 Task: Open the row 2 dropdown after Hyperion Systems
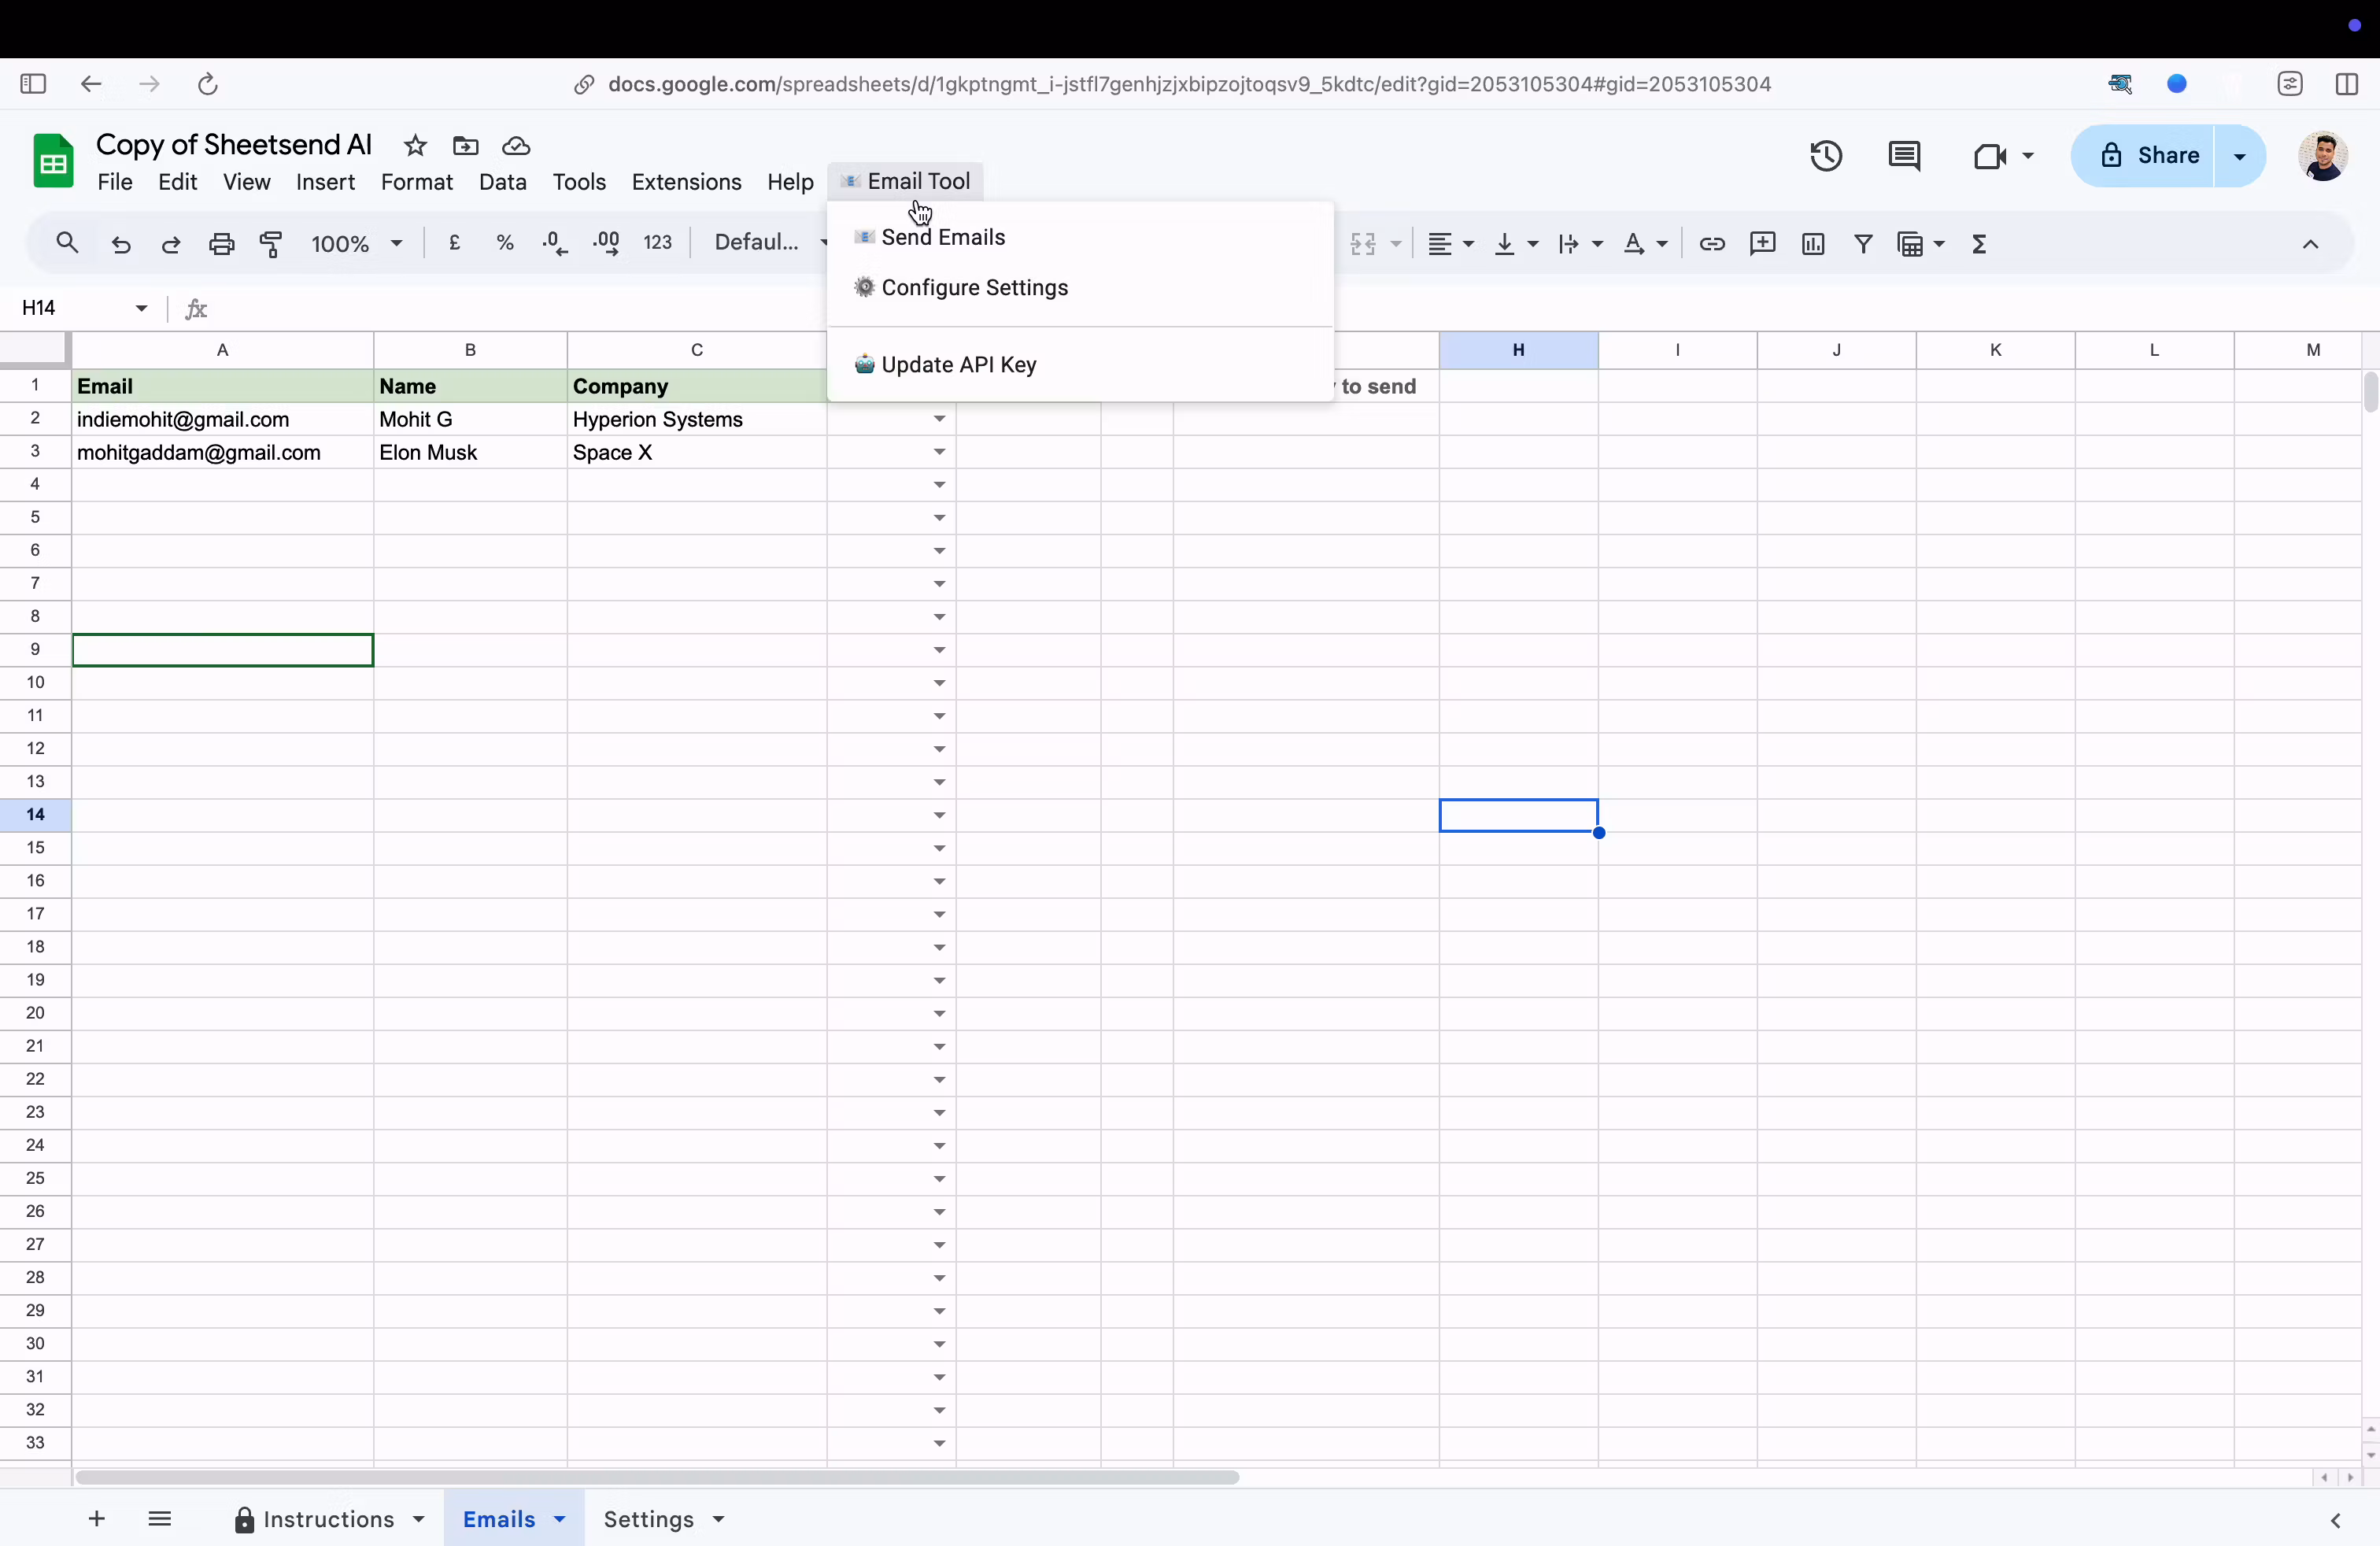[939, 419]
